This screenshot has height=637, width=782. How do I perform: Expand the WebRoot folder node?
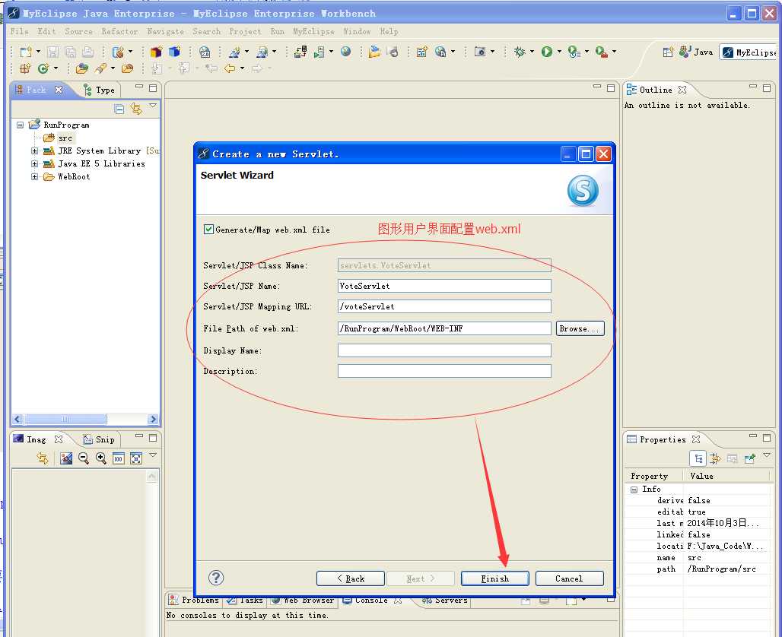click(34, 176)
